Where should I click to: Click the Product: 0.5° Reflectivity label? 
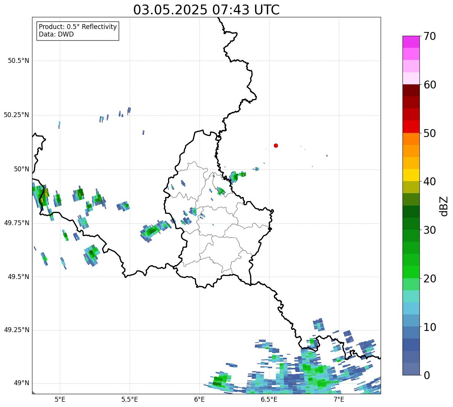(78, 27)
